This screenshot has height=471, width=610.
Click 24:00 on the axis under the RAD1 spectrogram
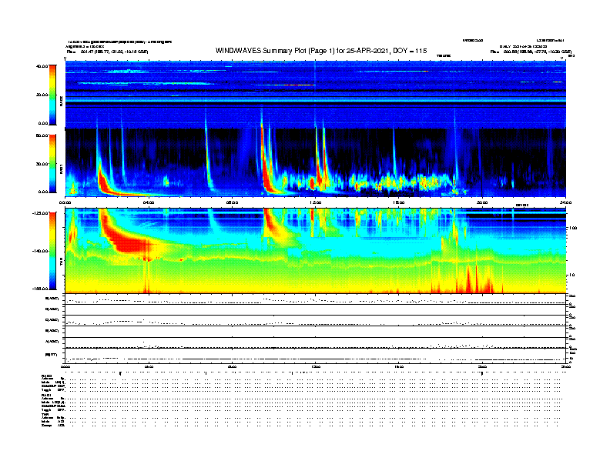click(x=565, y=202)
